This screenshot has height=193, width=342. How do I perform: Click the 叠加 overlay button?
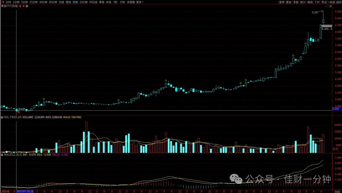[289, 2]
